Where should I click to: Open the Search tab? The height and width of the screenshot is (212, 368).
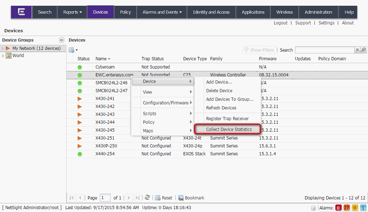coord(45,12)
